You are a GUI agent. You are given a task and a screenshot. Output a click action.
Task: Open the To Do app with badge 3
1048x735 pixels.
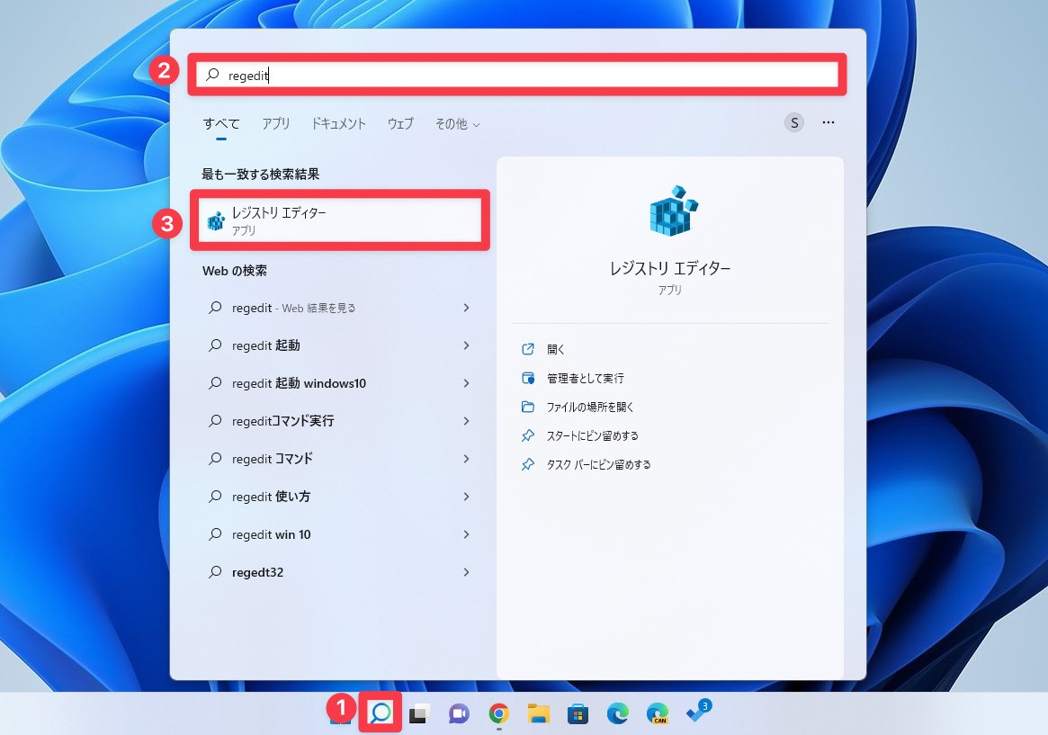698,712
